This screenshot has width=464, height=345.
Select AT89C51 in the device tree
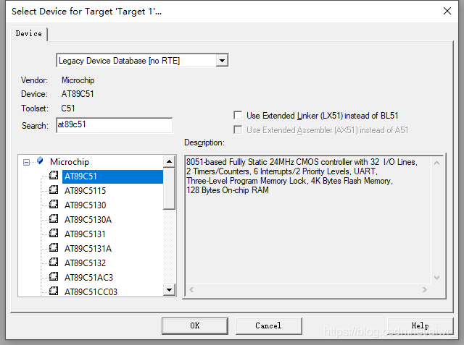pos(112,176)
